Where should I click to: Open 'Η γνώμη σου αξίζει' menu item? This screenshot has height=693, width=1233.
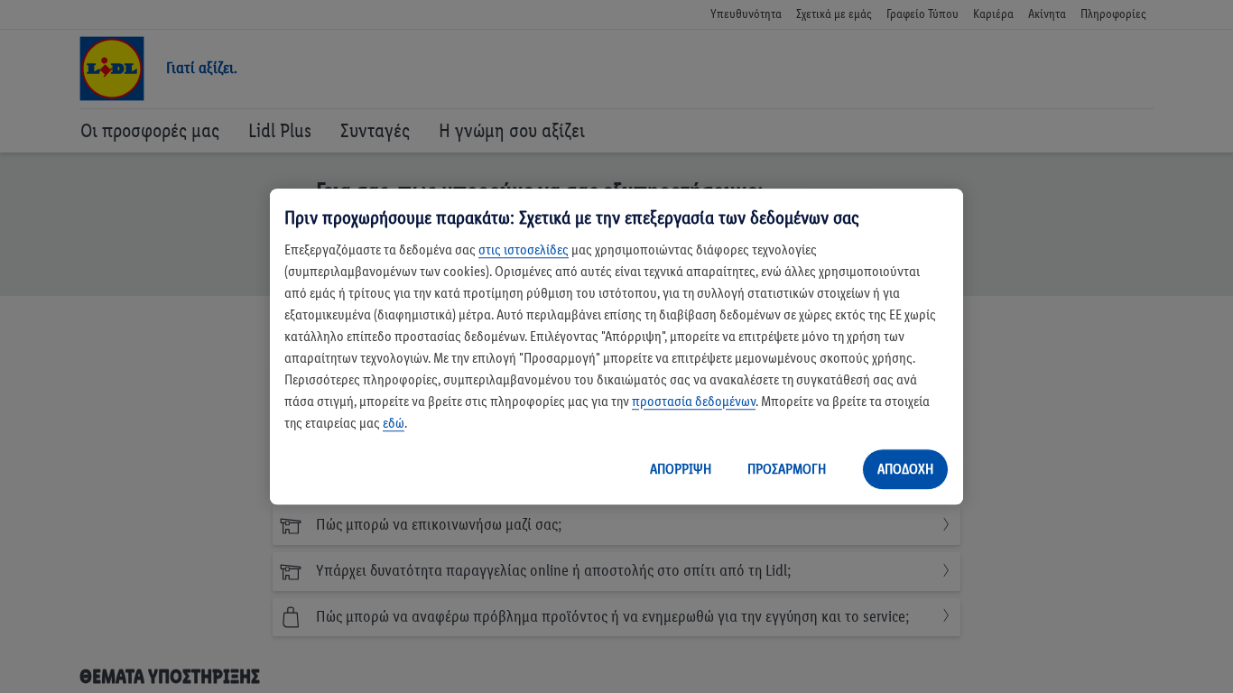click(x=512, y=131)
